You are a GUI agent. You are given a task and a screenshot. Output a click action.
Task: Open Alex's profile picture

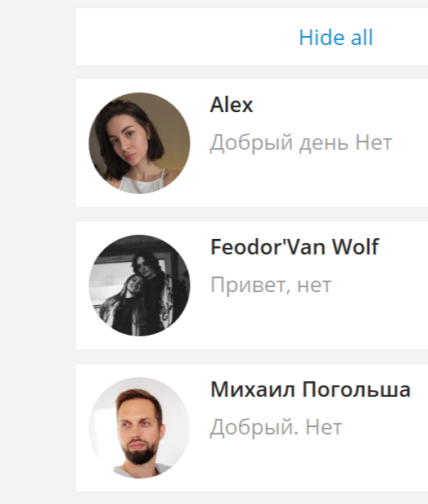pyautogui.click(x=139, y=143)
